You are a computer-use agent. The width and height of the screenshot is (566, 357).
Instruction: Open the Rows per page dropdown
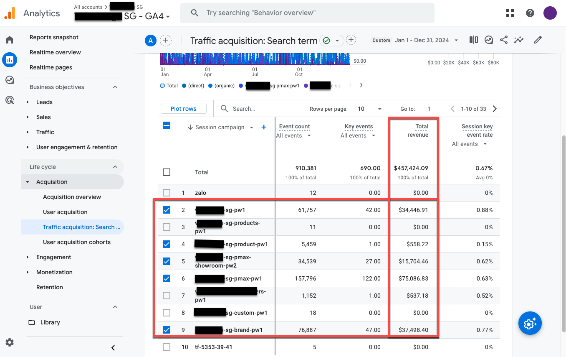369,109
